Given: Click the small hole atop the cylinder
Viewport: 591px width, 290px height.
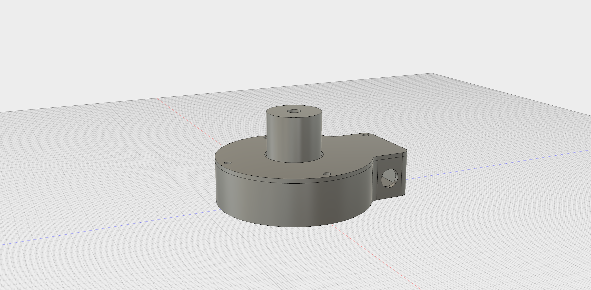Looking at the screenshot, I should coord(294,111).
